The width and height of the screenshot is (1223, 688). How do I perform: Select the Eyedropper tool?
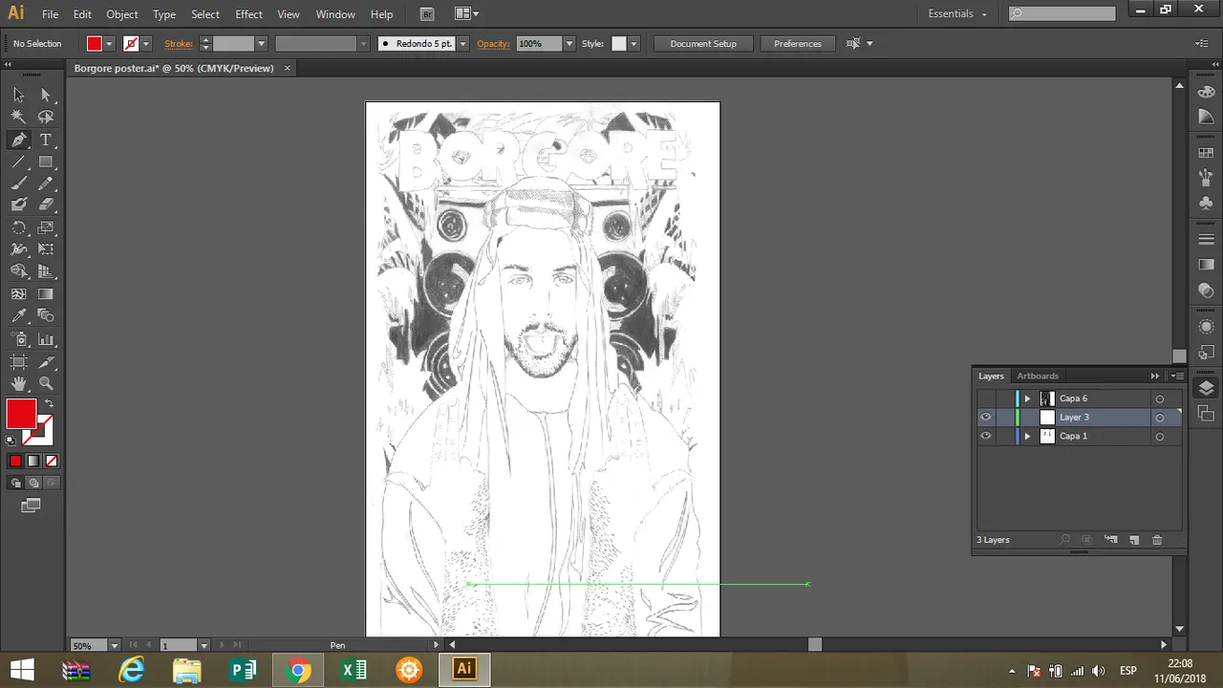[18, 316]
